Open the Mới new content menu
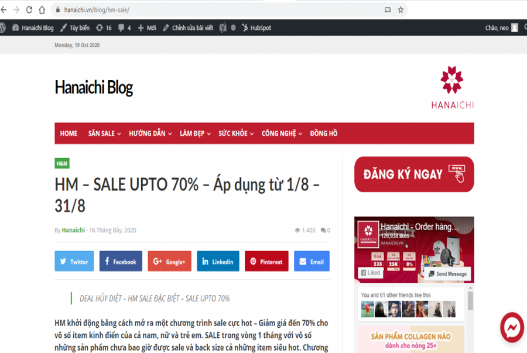Viewport: 527px width, 353px height. (x=147, y=28)
